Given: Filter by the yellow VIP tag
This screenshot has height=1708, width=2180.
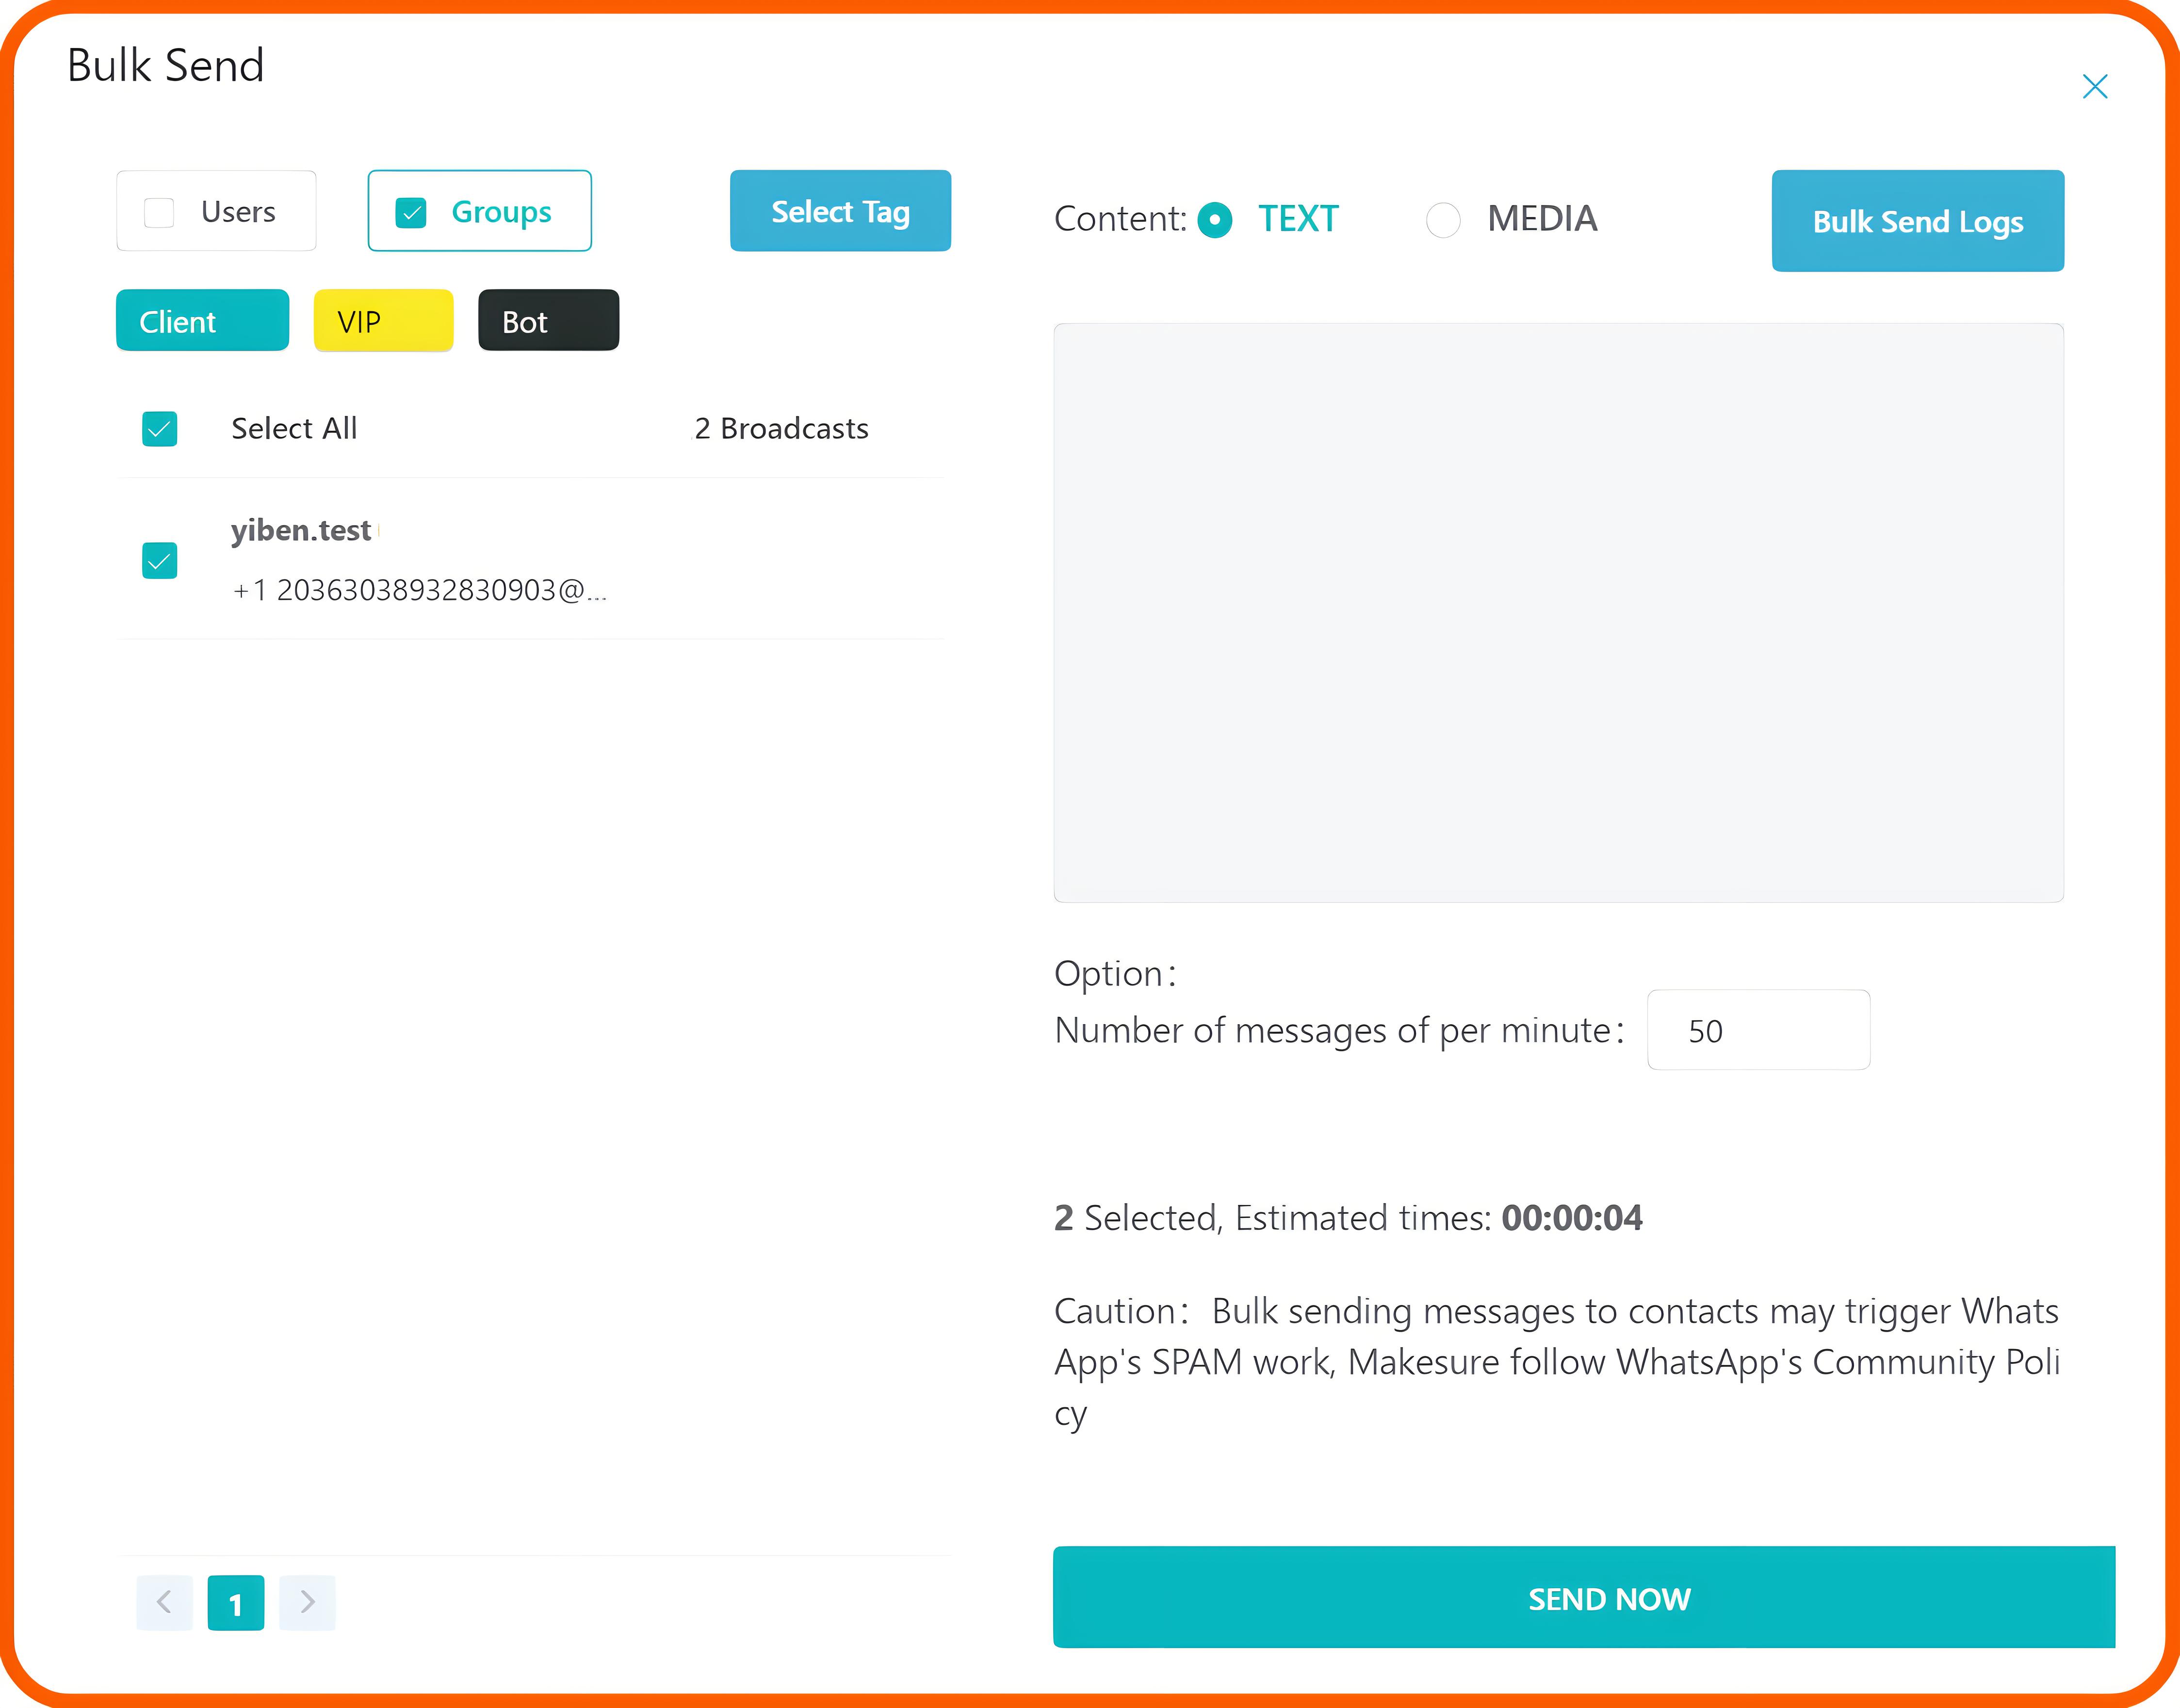Looking at the screenshot, I should (x=383, y=321).
